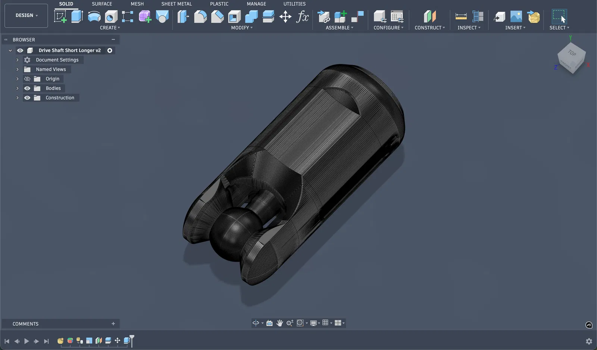Open the configuration table icon

coord(397,16)
